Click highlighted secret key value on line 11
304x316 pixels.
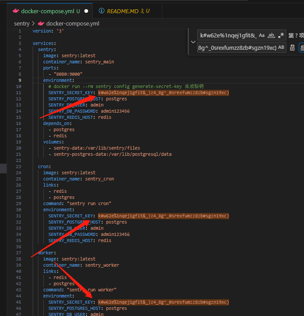coord(163,93)
